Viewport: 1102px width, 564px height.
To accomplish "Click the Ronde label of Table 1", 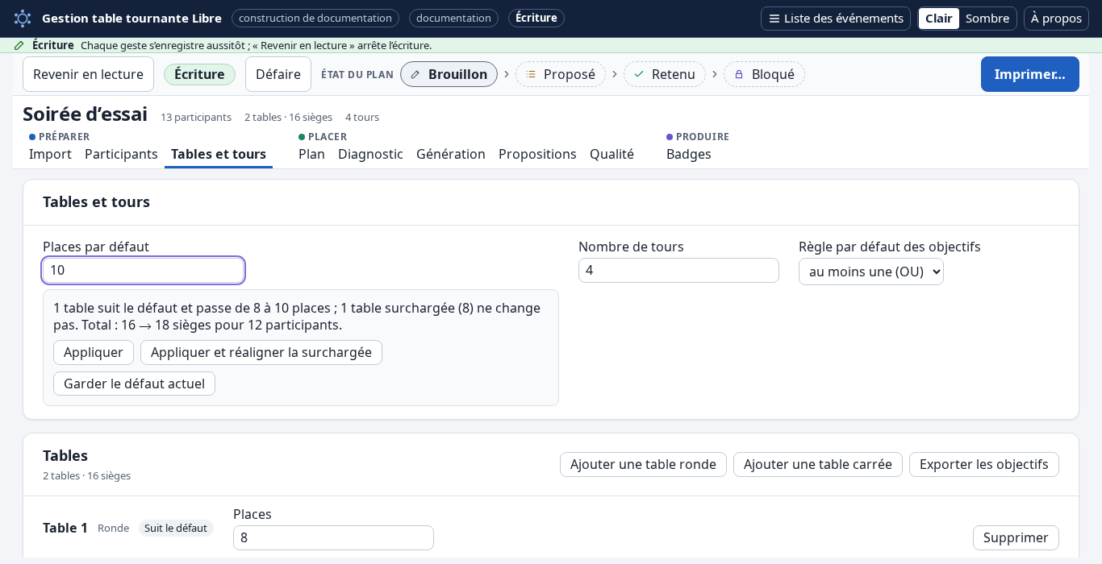I will [x=113, y=528].
